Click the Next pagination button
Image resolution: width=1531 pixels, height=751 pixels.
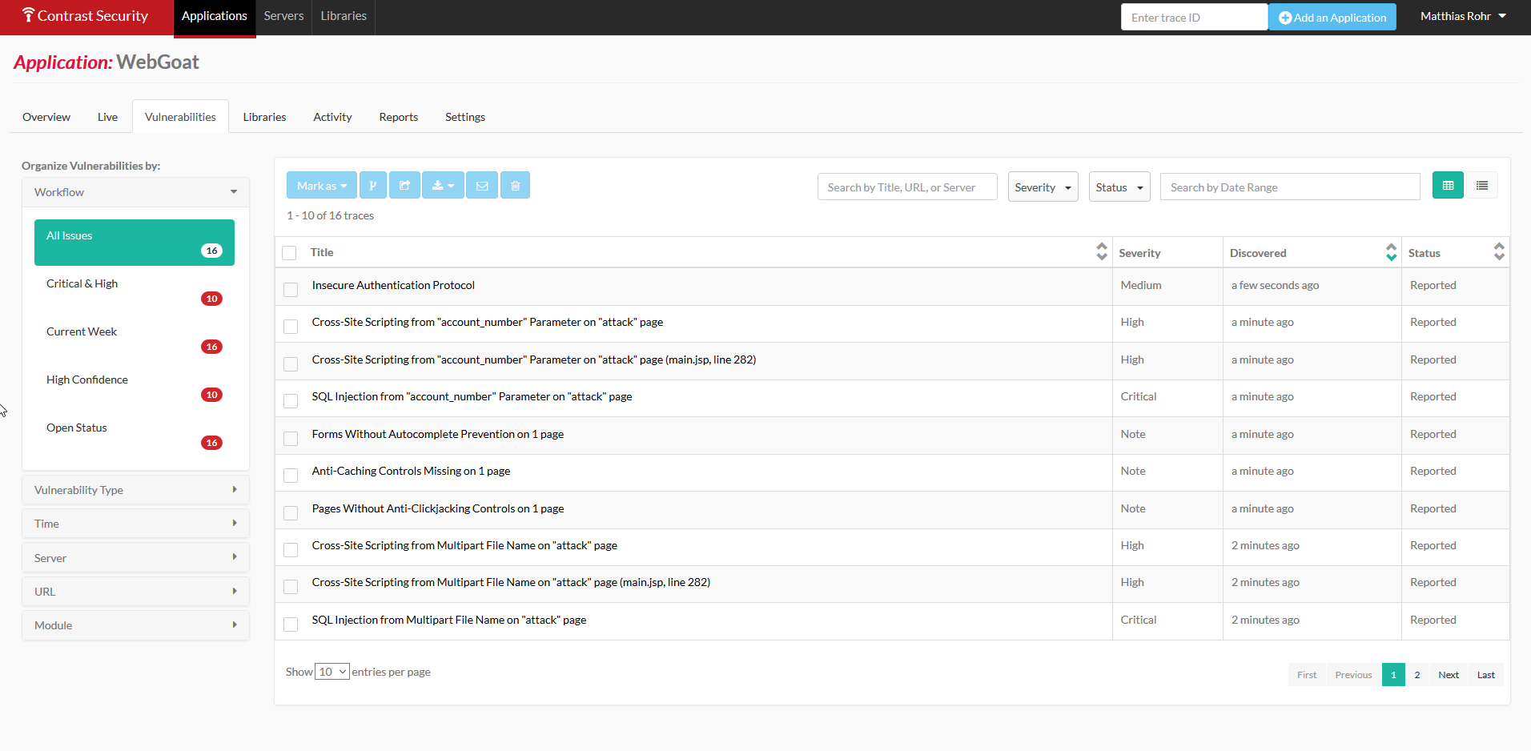click(1449, 675)
